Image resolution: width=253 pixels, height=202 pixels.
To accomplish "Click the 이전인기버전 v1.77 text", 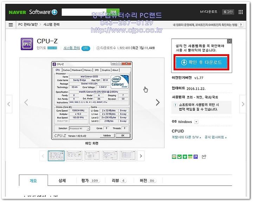I will 188,78.
